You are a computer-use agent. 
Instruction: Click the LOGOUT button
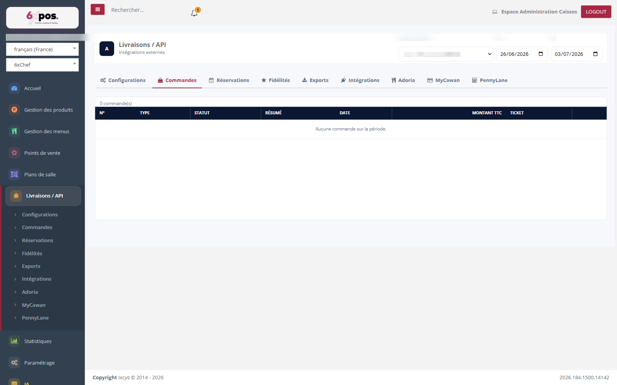pos(596,12)
